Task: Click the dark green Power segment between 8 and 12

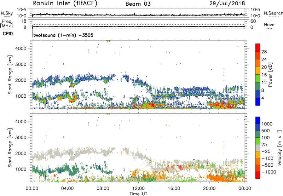Action: pos(258,86)
